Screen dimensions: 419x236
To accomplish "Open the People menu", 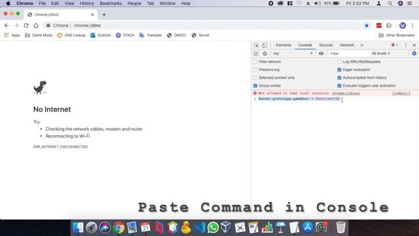I will [134, 3].
